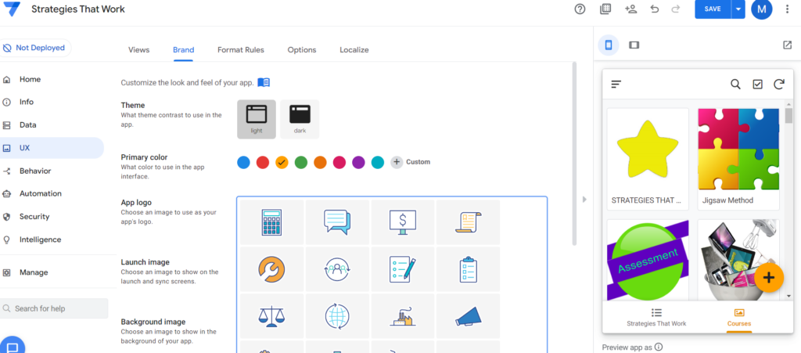
Task: Click the Not Deployed status button
Action: click(34, 48)
